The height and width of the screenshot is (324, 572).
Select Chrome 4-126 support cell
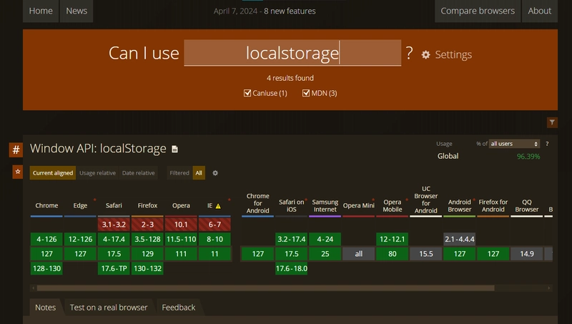(46, 240)
